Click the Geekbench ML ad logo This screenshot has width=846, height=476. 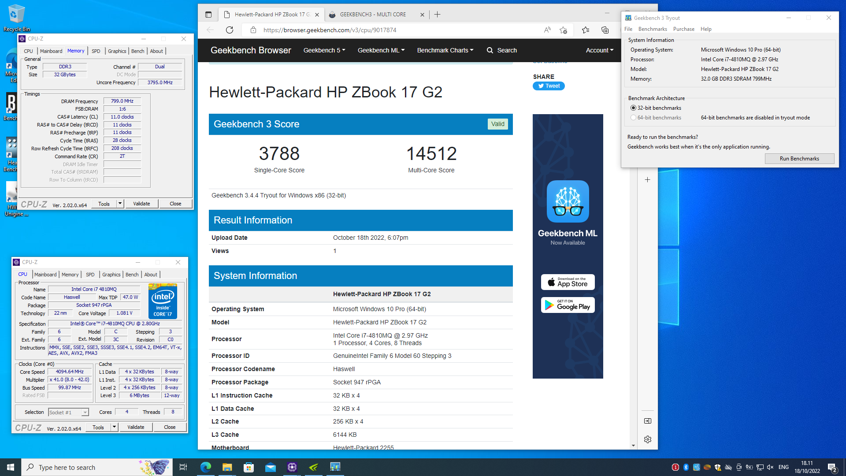point(568,201)
